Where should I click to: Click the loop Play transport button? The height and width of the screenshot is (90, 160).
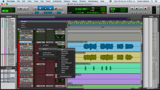coord(141,9)
